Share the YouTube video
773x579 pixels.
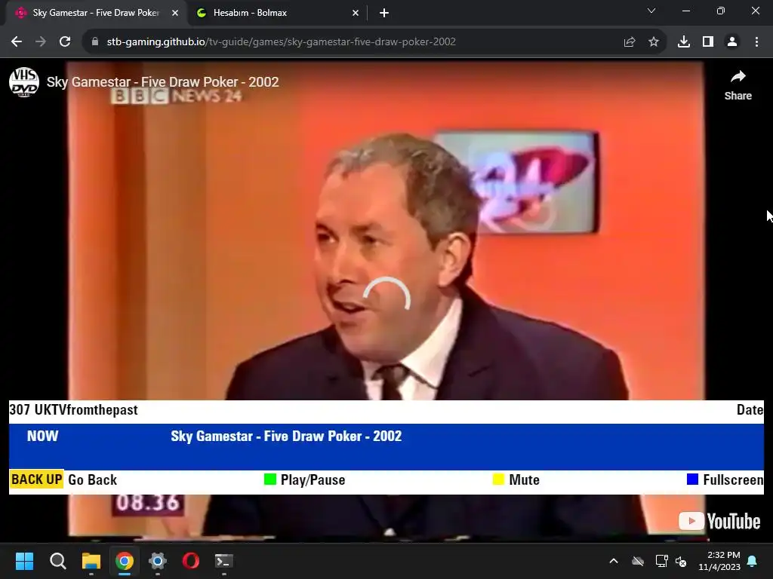pyautogui.click(x=738, y=86)
